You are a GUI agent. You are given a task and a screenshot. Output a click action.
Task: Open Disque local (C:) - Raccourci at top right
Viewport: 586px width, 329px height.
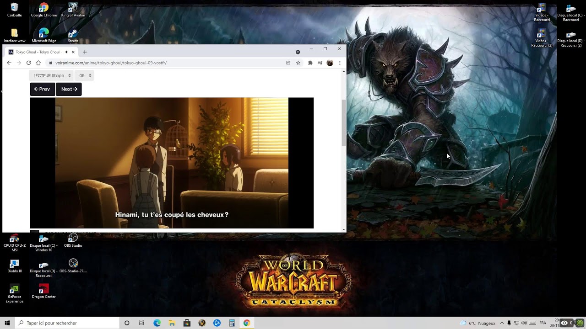[571, 12]
